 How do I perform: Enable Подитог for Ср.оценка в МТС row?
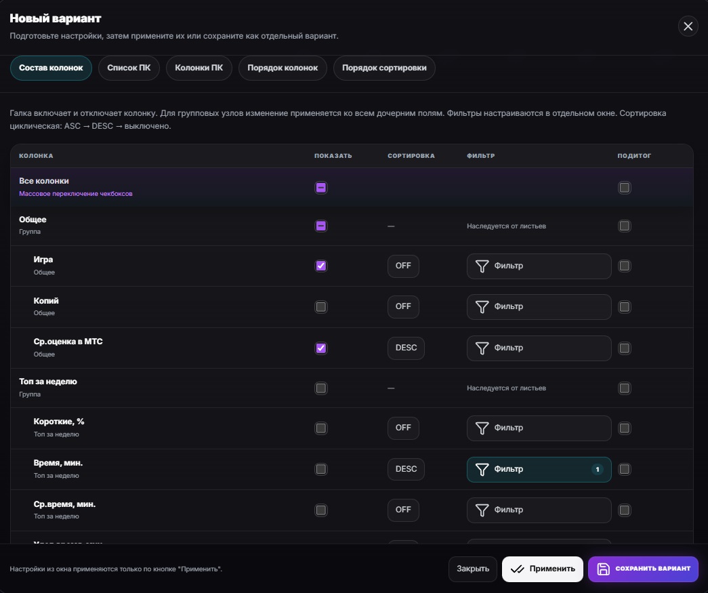[x=625, y=348]
